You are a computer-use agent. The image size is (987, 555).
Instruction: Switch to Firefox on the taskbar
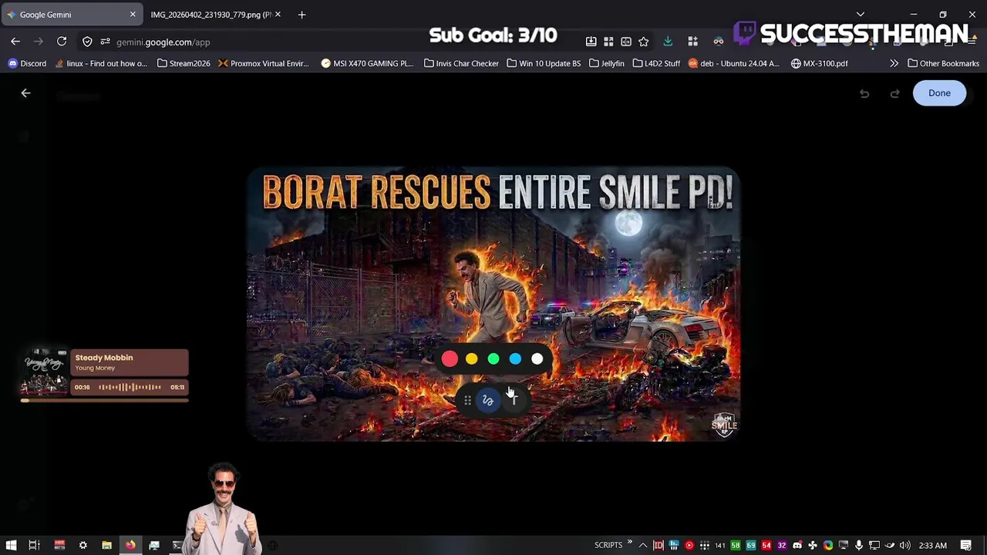pos(130,545)
